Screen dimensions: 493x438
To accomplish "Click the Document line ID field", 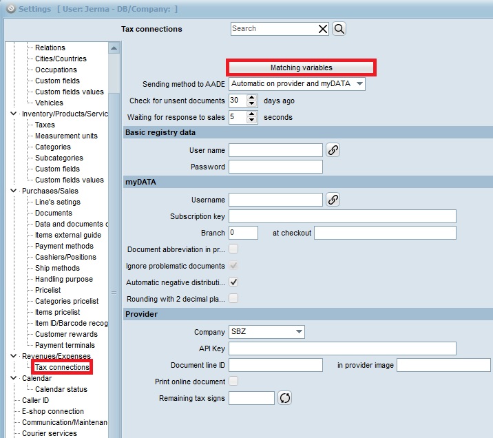I will 275,365.
